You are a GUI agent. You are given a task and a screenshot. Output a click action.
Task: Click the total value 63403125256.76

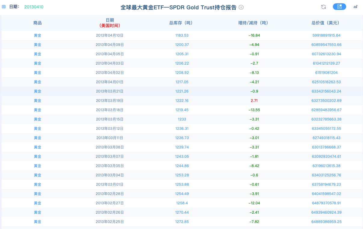pos(326,175)
